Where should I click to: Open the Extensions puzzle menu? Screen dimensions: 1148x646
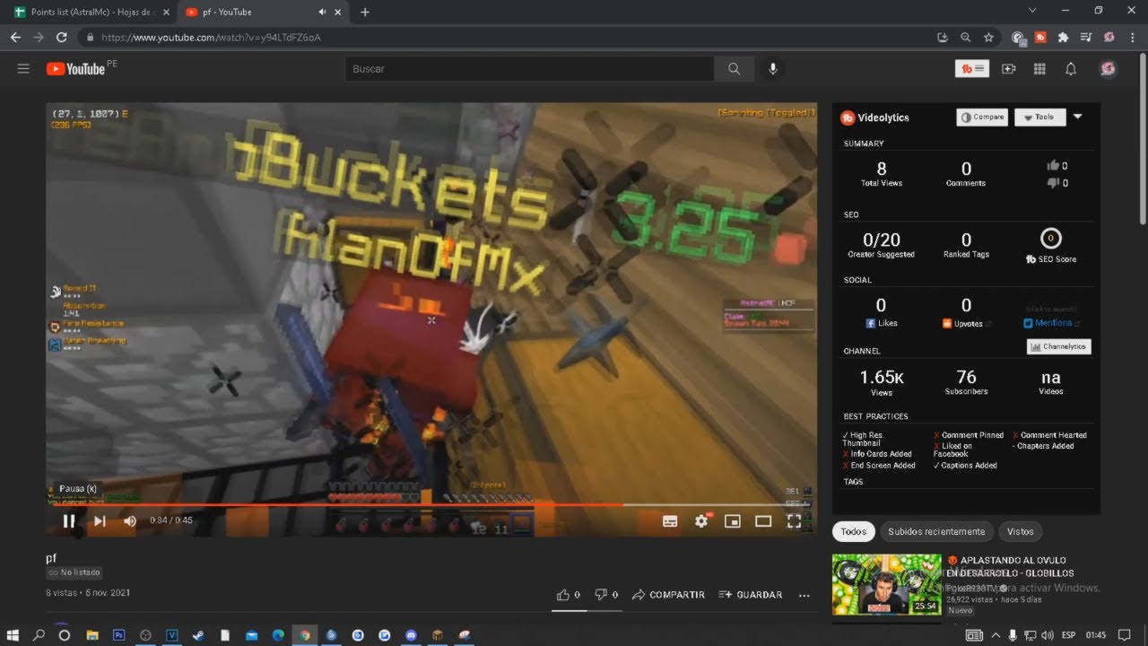point(1063,38)
